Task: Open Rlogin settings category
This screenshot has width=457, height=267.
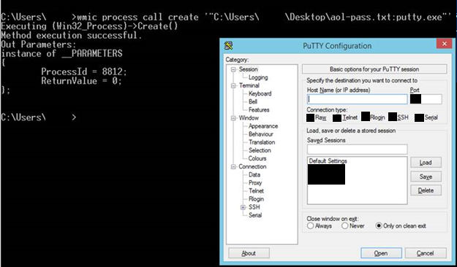Action: pos(256,199)
